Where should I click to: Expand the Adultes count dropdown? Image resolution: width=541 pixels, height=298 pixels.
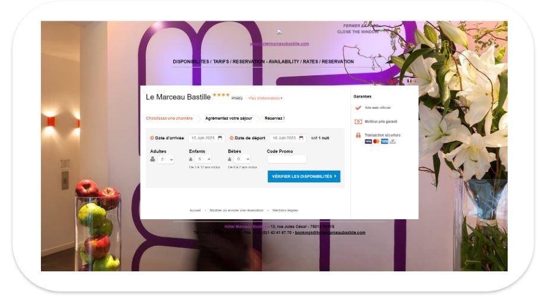coord(166,159)
